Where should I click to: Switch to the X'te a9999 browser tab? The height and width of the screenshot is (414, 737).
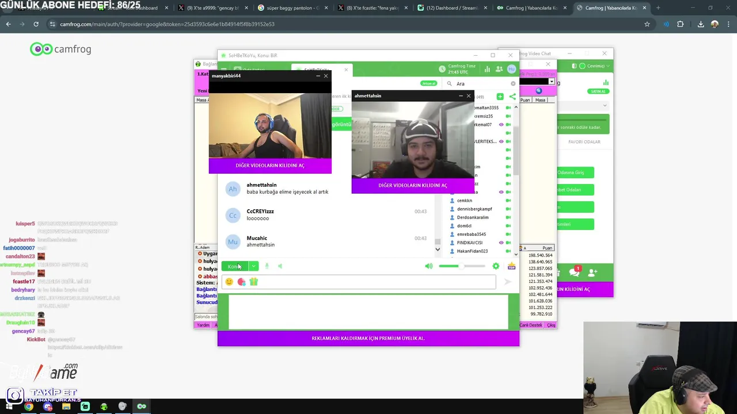(213, 8)
